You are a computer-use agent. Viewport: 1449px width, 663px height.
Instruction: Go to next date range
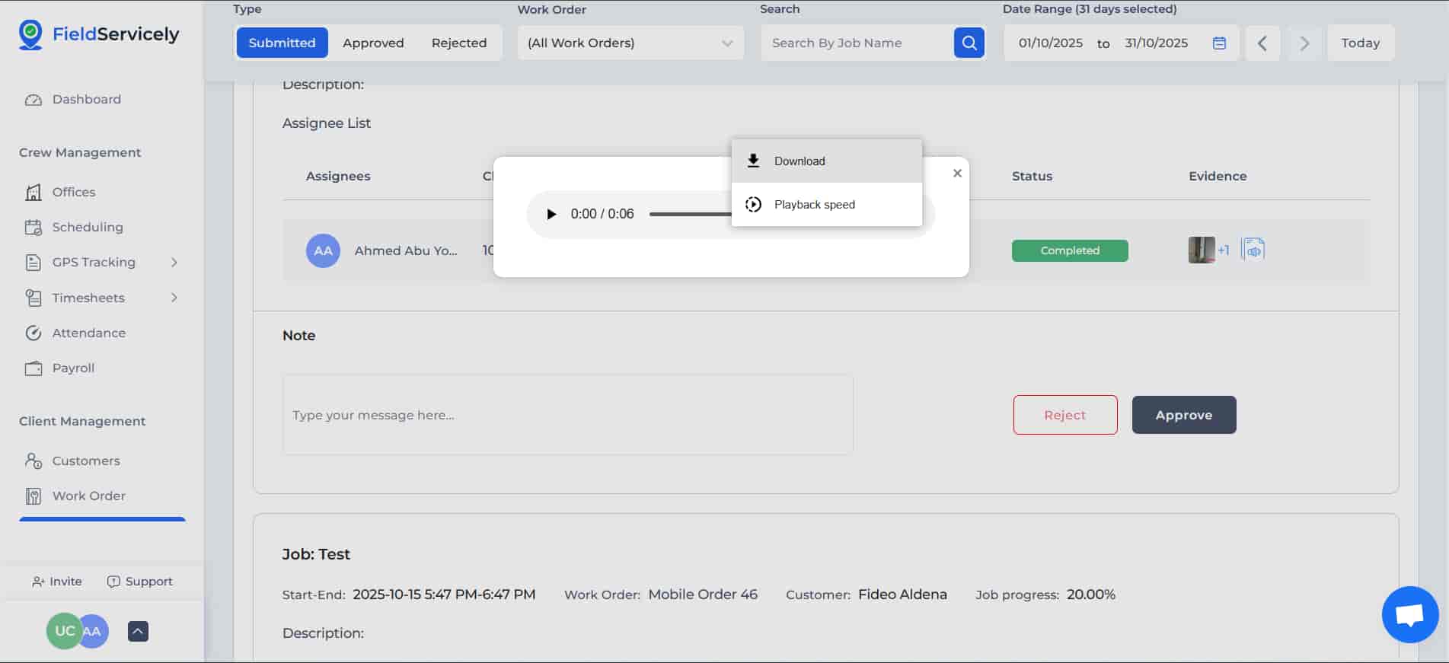(x=1304, y=43)
